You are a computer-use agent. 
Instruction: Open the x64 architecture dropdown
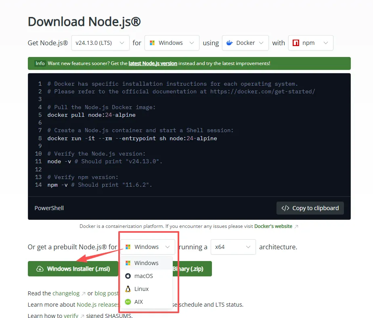coord(233,247)
